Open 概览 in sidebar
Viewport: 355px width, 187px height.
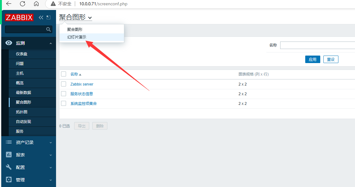[32, 83]
